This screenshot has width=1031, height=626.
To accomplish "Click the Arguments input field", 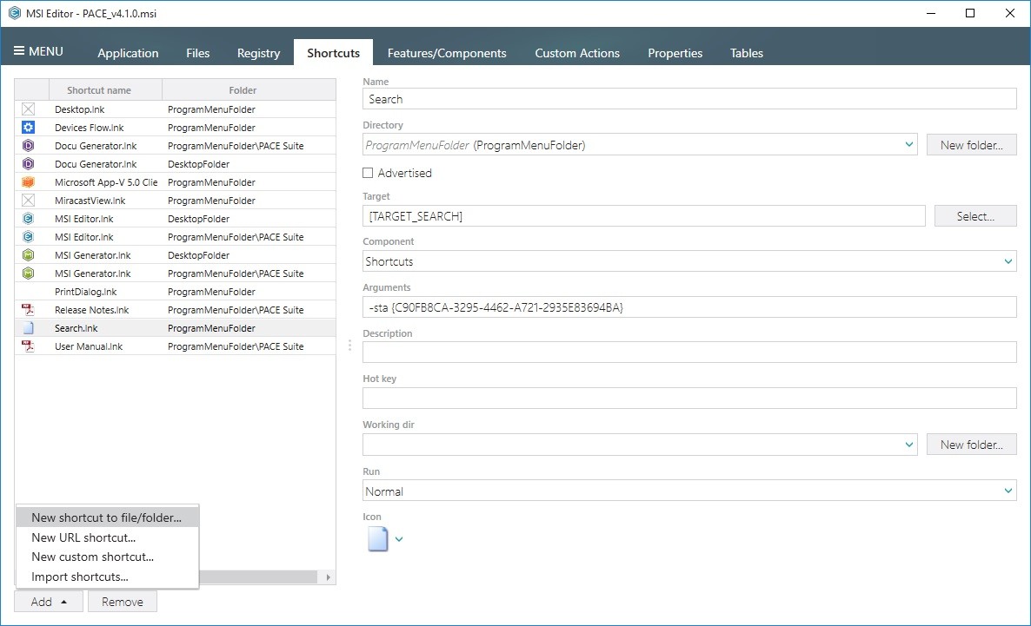I will pos(689,307).
